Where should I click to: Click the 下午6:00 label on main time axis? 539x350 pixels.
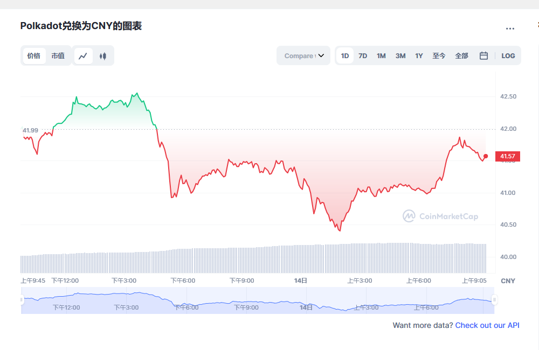click(x=183, y=281)
